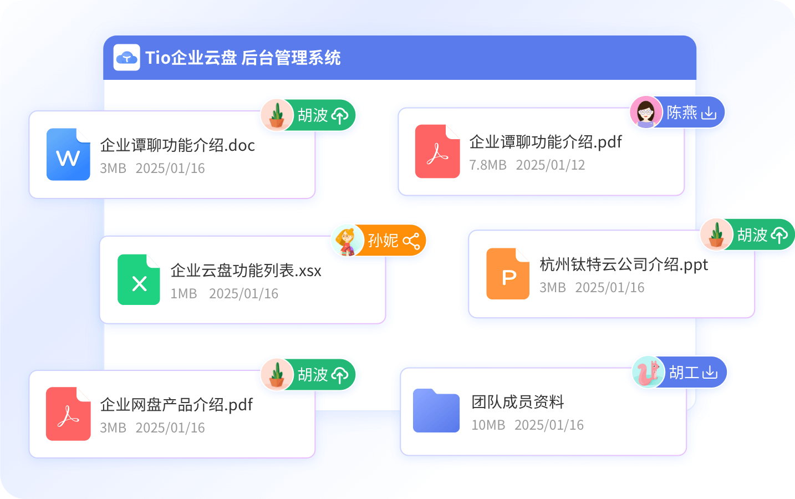Open the 团队成员资料 folder icon
This screenshot has width=795, height=499.
click(436, 411)
